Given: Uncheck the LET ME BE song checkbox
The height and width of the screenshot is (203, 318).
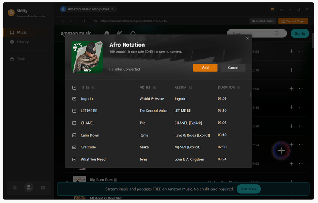Looking at the screenshot, I should click(x=74, y=111).
